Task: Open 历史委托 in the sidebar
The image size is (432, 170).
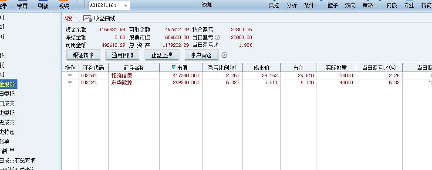Action: tap(7, 113)
